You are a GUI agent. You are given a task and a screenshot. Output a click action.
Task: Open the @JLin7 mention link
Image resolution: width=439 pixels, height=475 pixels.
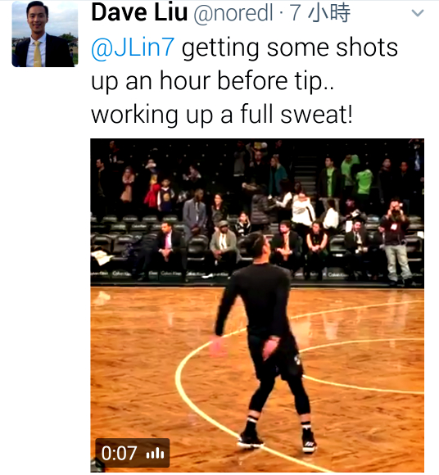tap(133, 47)
